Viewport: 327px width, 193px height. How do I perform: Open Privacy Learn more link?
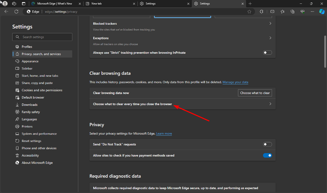[x=164, y=133]
